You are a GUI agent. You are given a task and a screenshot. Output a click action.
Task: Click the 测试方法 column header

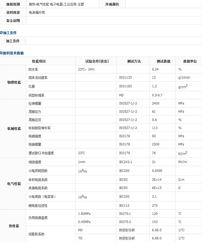tap(134, 61)
